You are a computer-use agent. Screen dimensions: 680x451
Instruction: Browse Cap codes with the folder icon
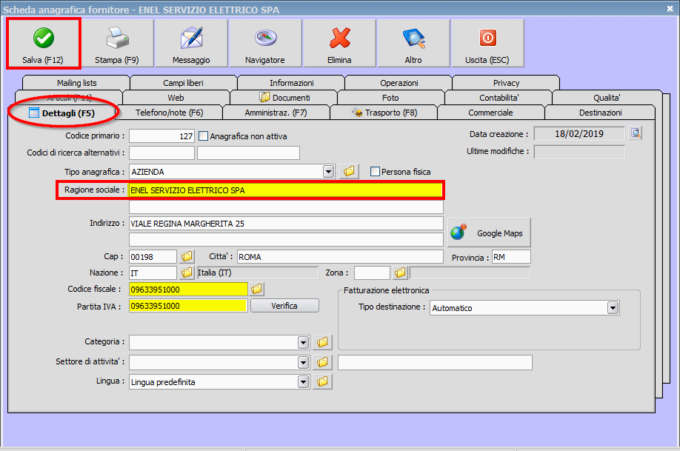(187, 256)
